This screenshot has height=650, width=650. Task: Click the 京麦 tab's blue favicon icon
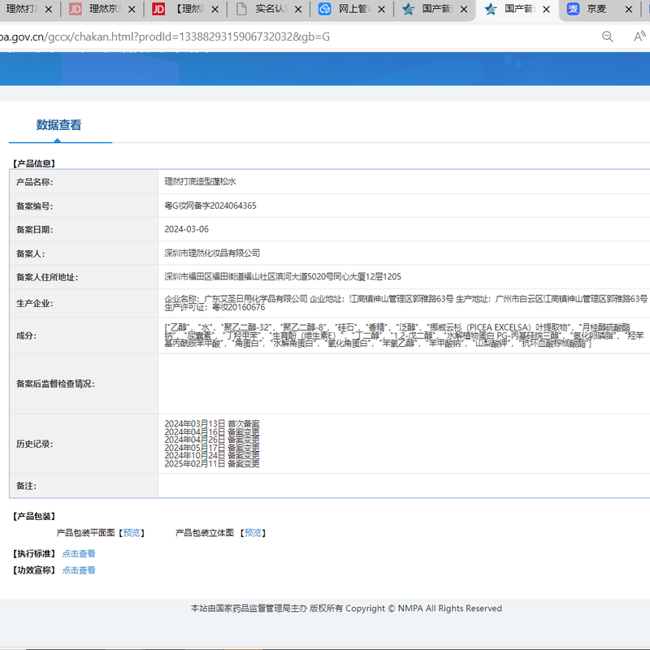coord(574,10)
